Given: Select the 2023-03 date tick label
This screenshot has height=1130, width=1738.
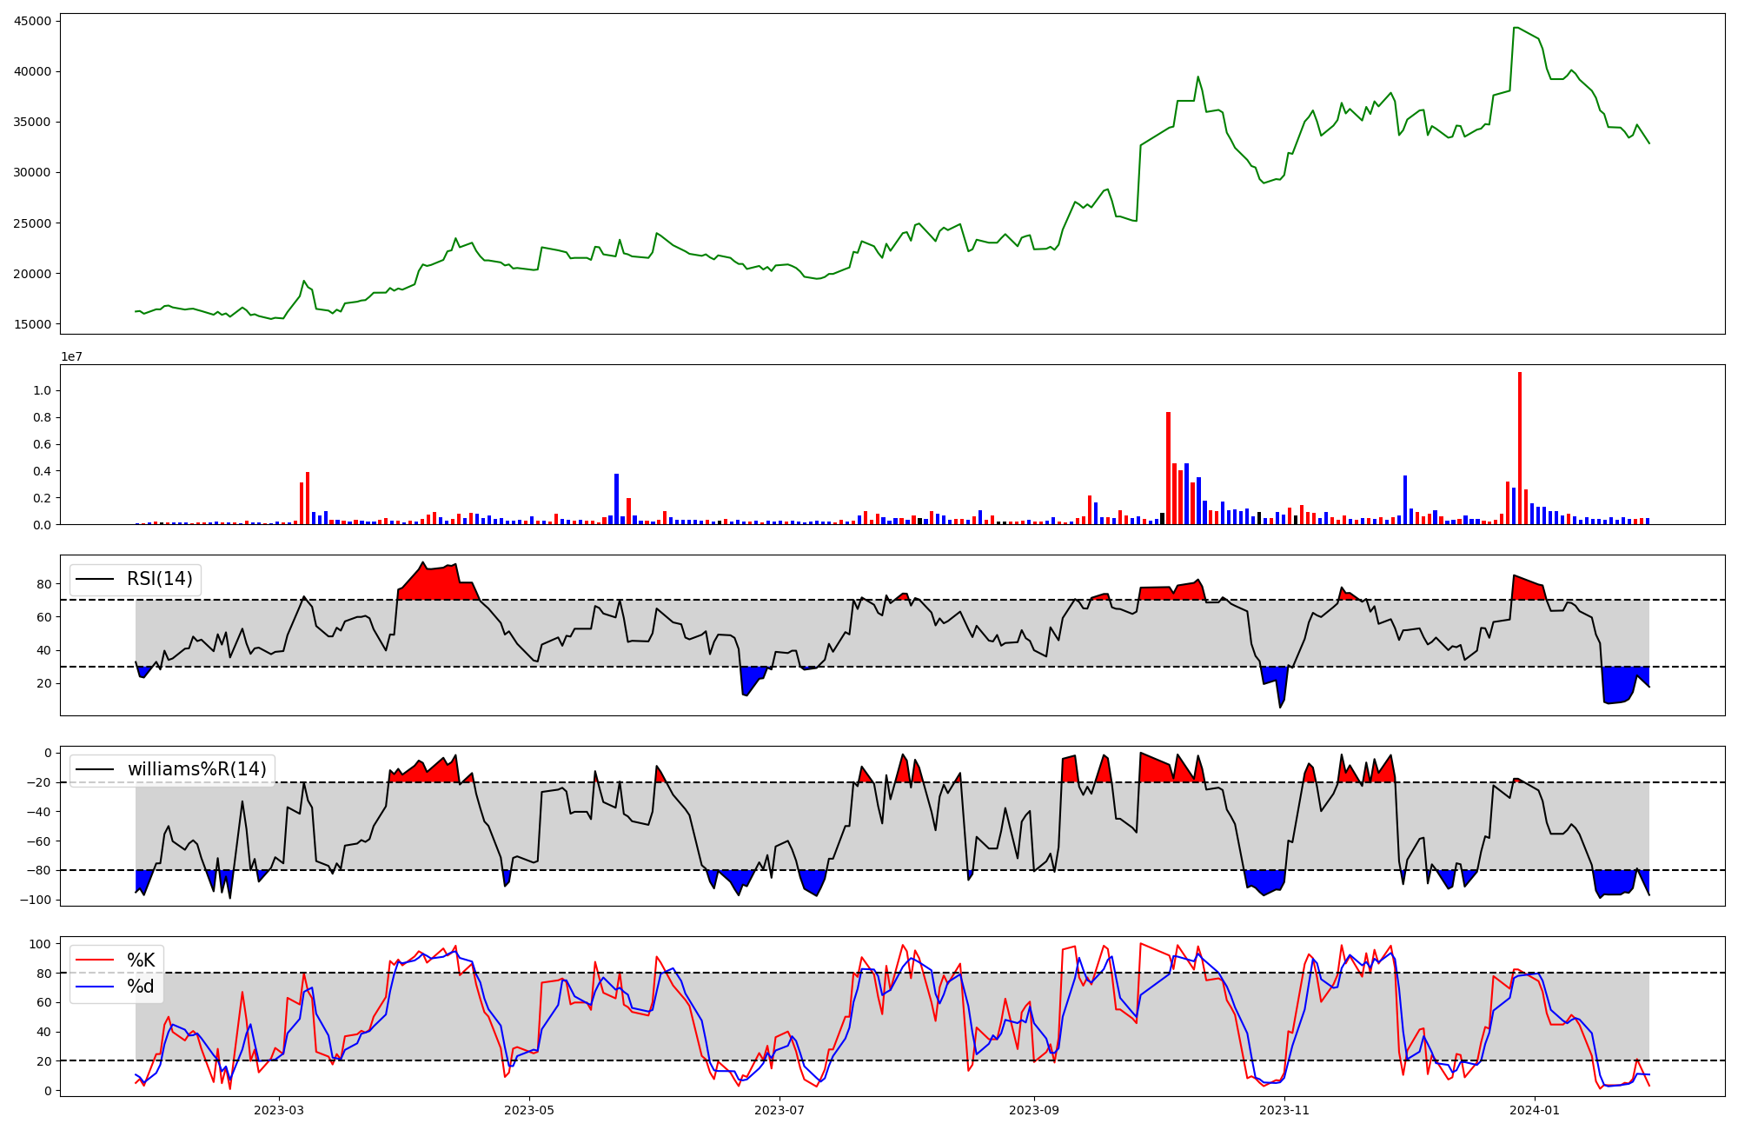Looking at the screenshot, I should click(x=279, y=1110).
